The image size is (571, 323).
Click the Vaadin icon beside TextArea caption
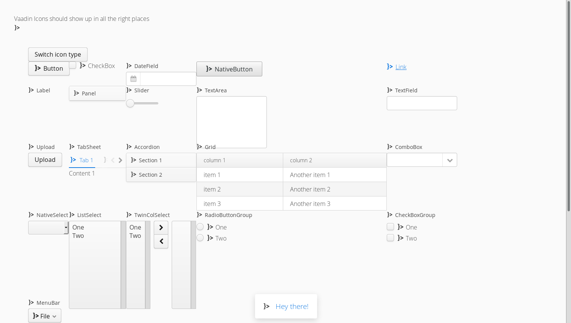[x=199, y=90]
